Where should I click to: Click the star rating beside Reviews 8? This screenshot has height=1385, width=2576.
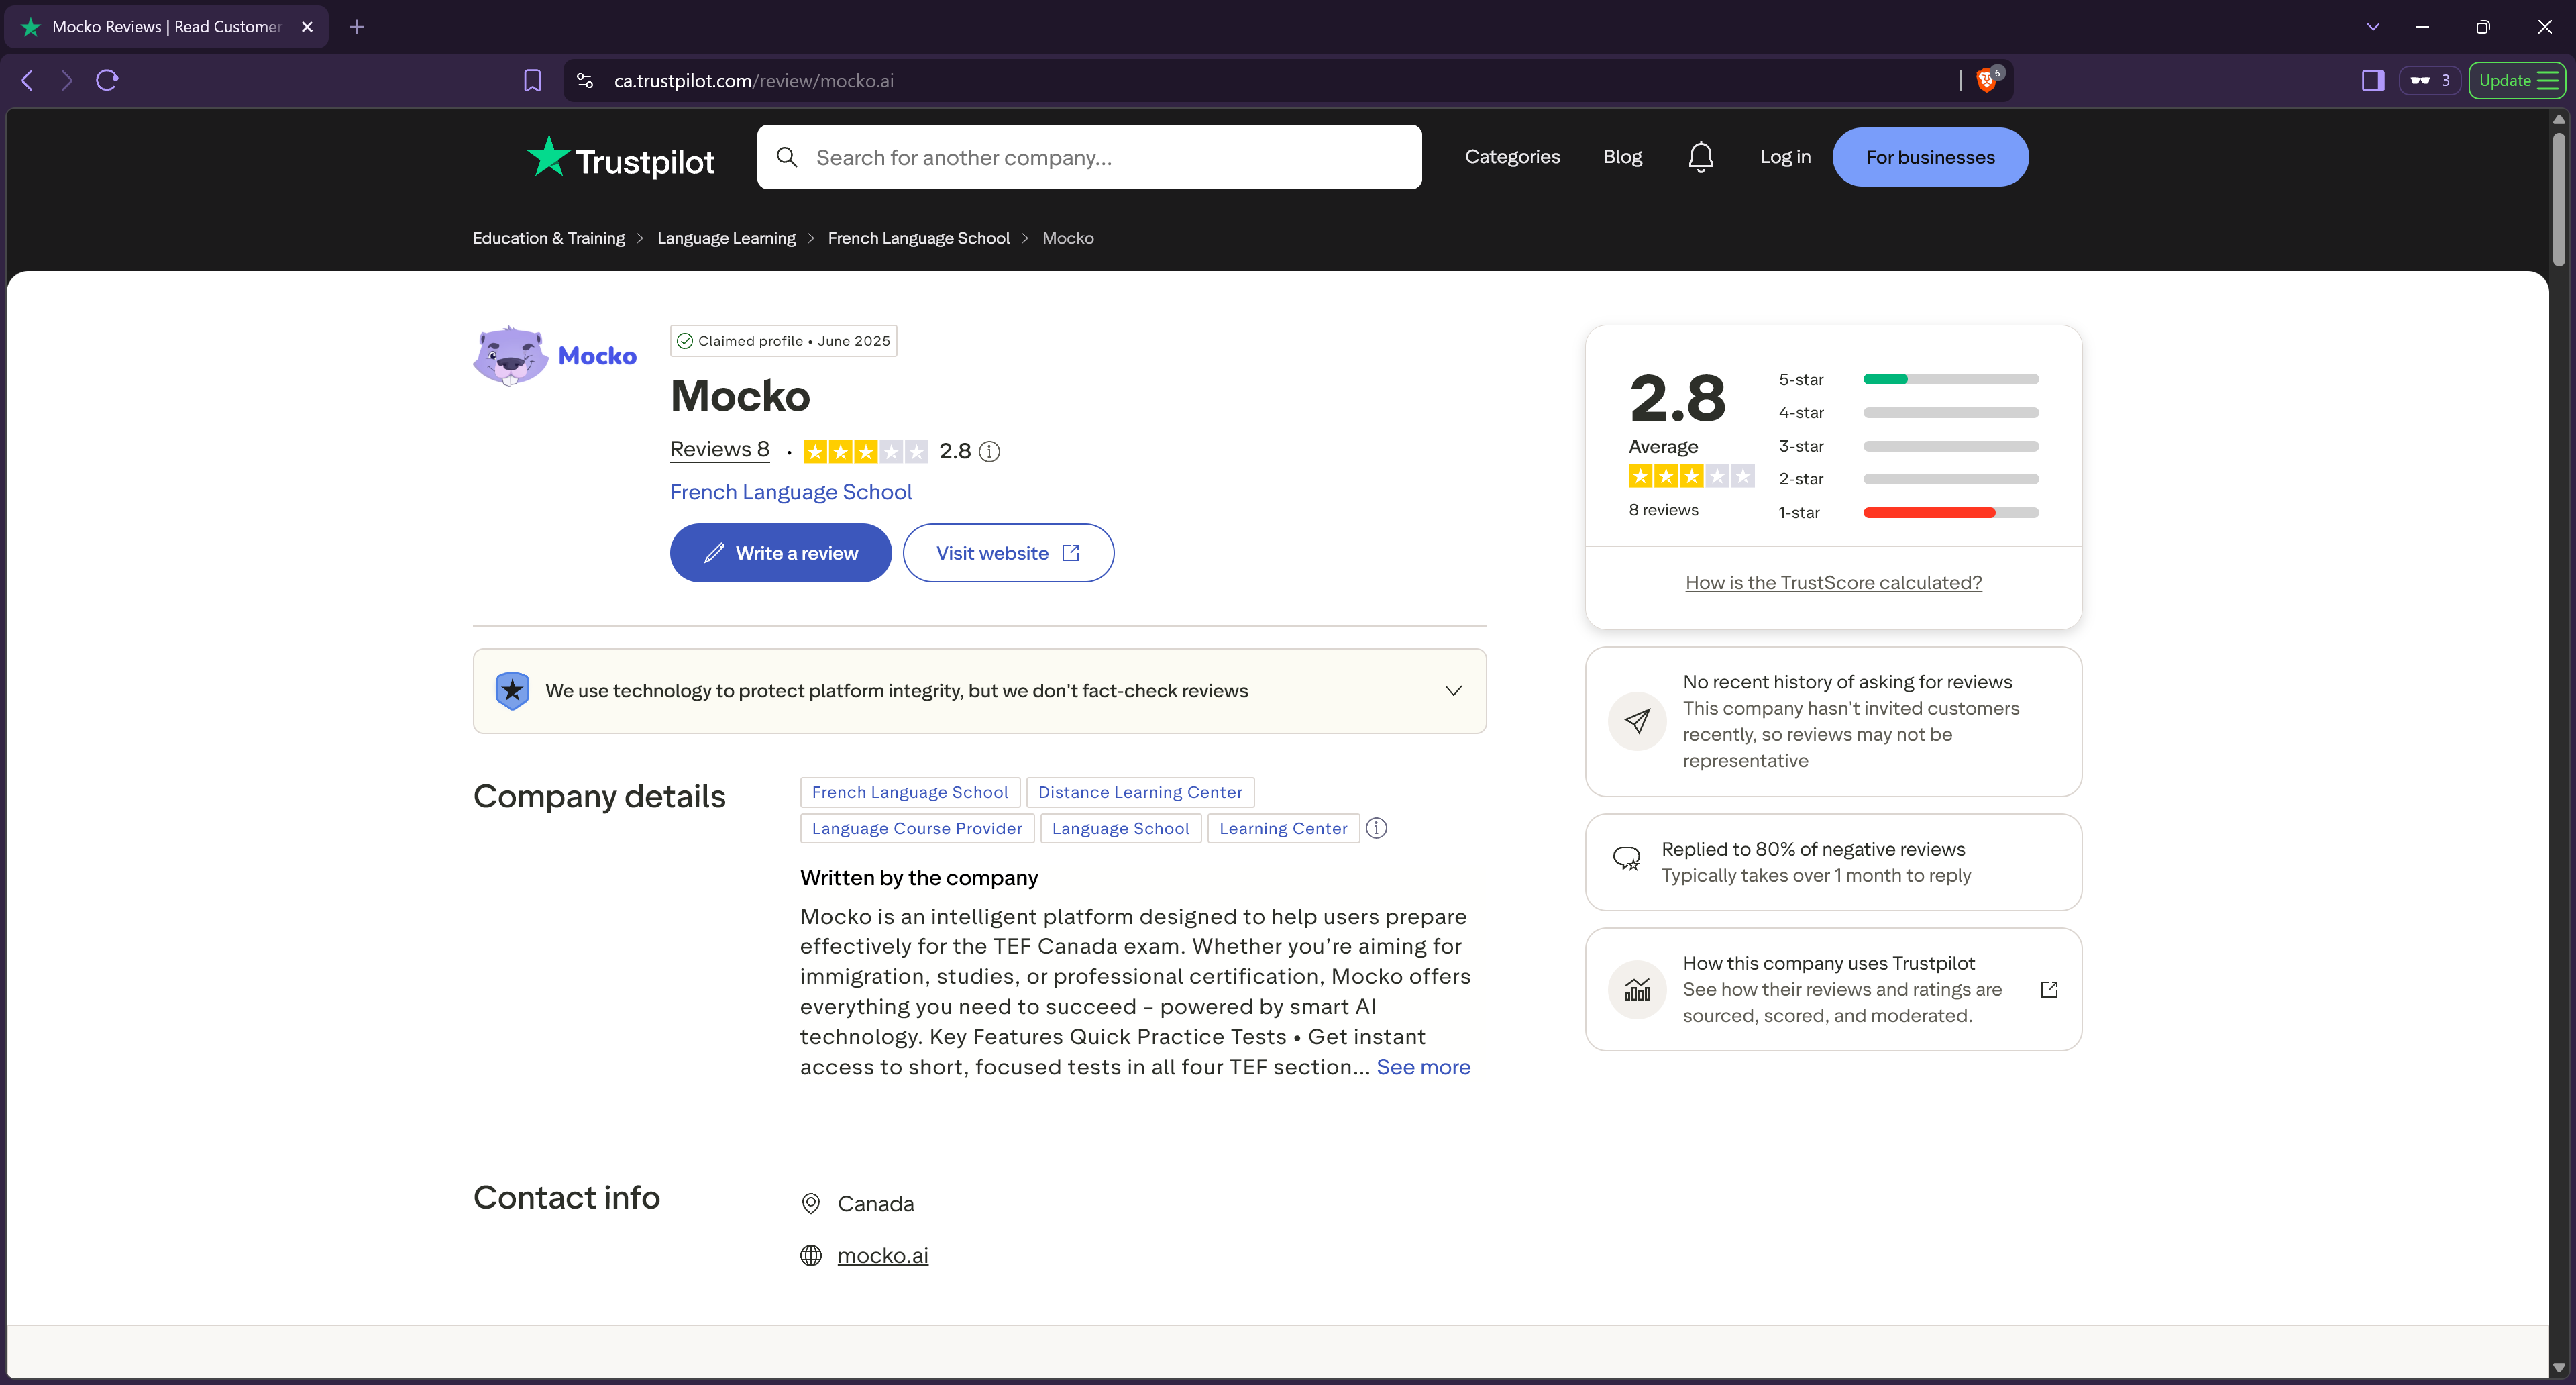[866, 452]
